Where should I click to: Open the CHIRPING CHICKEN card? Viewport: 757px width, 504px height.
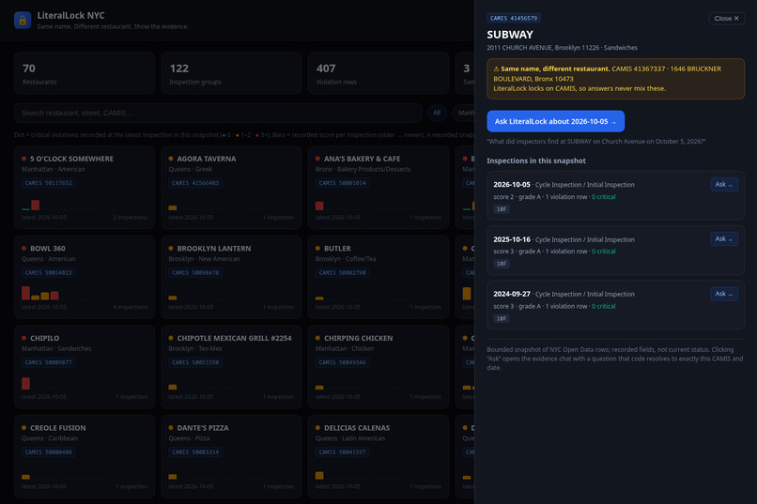point(378,367)
